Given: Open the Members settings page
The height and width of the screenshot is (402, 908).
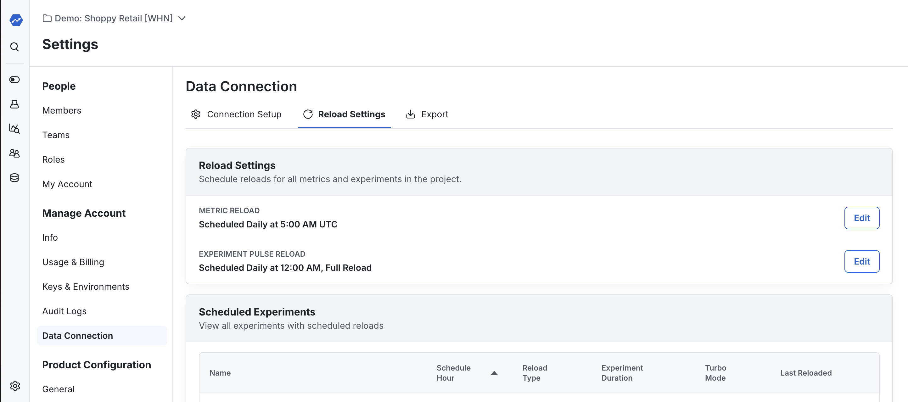Looking at the screenshot, I should coord(62,110).
